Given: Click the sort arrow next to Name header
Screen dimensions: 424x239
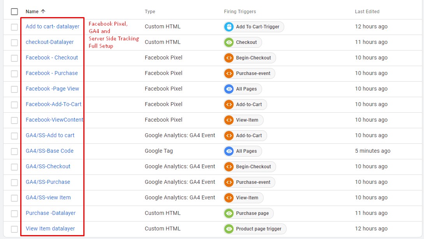Looking at the screenshot, I should pyautogui.click(x=43, y=12).
